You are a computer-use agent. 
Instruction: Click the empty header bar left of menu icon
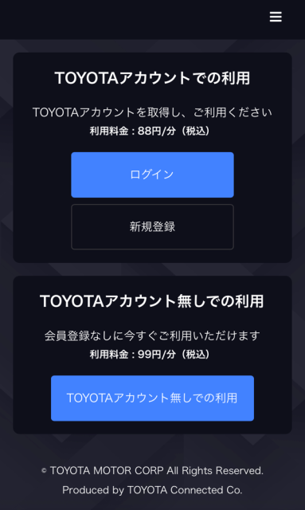pyautogui.click(x=130, y=19)
